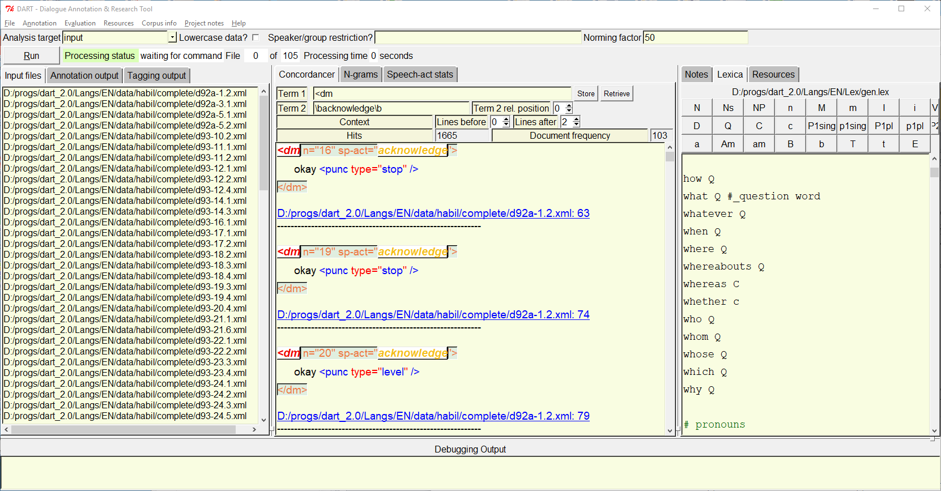Enable the Lowercase data checkbox

point(256,37)
